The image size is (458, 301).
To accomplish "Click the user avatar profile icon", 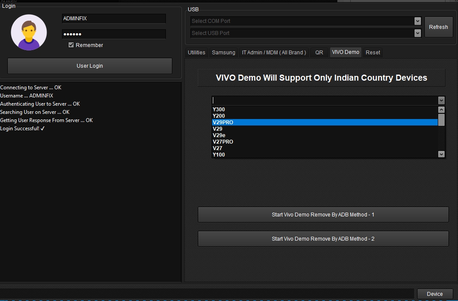I will pos(28,32).
